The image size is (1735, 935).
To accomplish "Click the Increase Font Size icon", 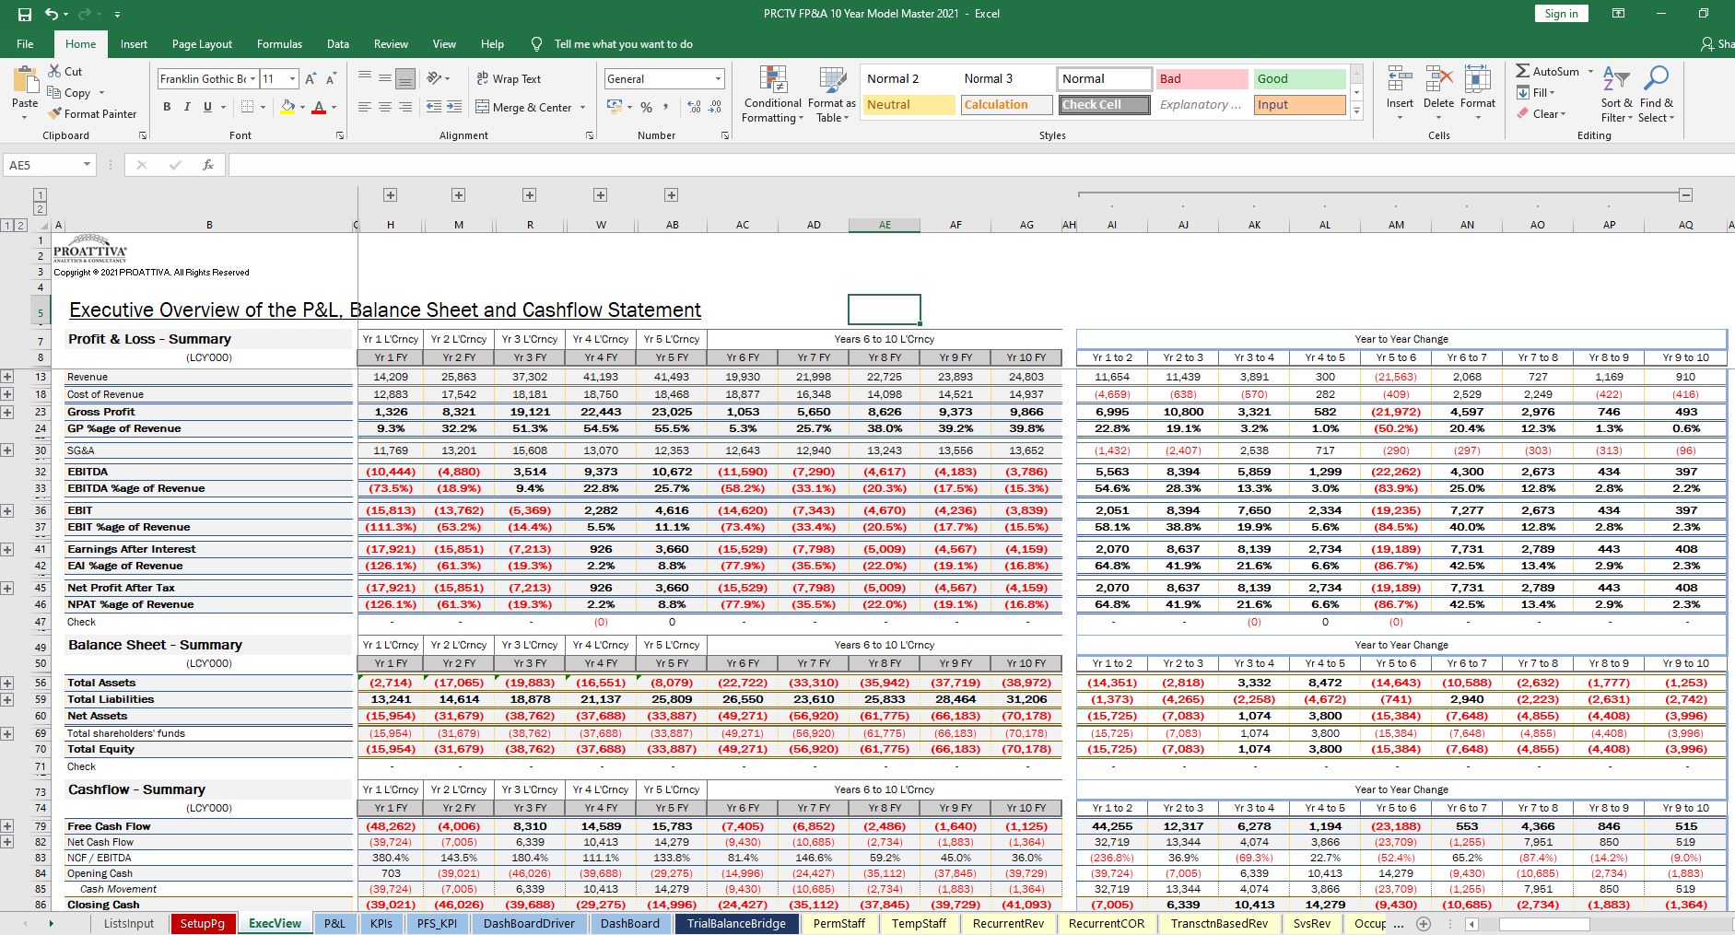I will 311,79.
